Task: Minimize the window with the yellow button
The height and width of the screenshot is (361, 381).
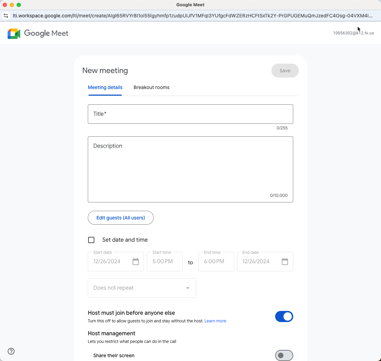Action: pyautogui.click(x=12, y=5)
